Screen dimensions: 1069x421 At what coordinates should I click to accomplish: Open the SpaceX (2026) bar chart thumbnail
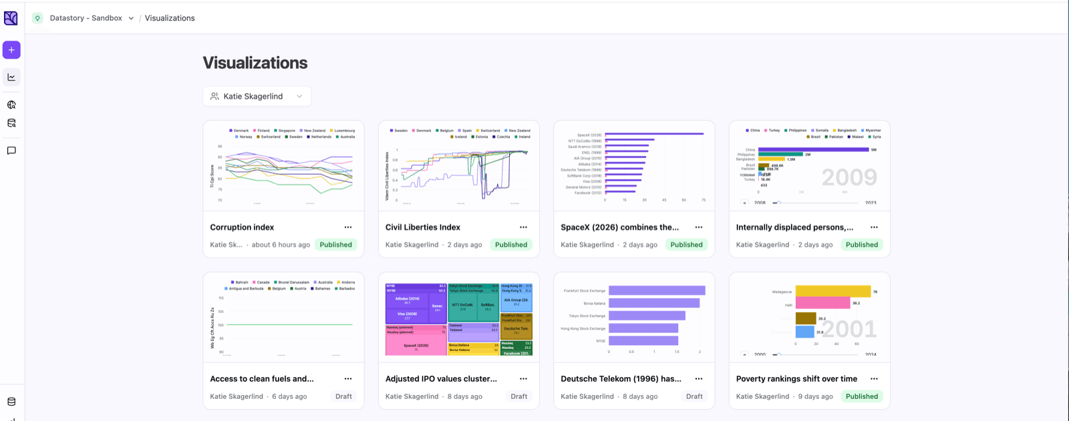(634, 165)
